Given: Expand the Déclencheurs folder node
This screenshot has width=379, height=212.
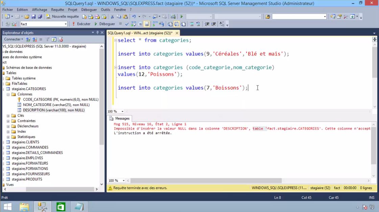Looking at the screenshot, I should [8, 126].
